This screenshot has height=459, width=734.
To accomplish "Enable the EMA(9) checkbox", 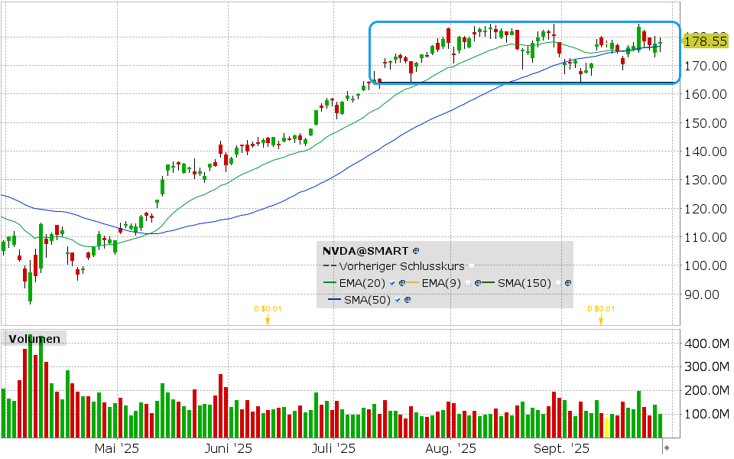I will pyautogui.click(x=468, y=283).
